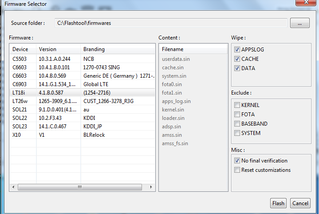The image size is (319, 214).
Task: Check the BASEBAND exclude option
Action: pyautogui.click(x=237, y=124)
